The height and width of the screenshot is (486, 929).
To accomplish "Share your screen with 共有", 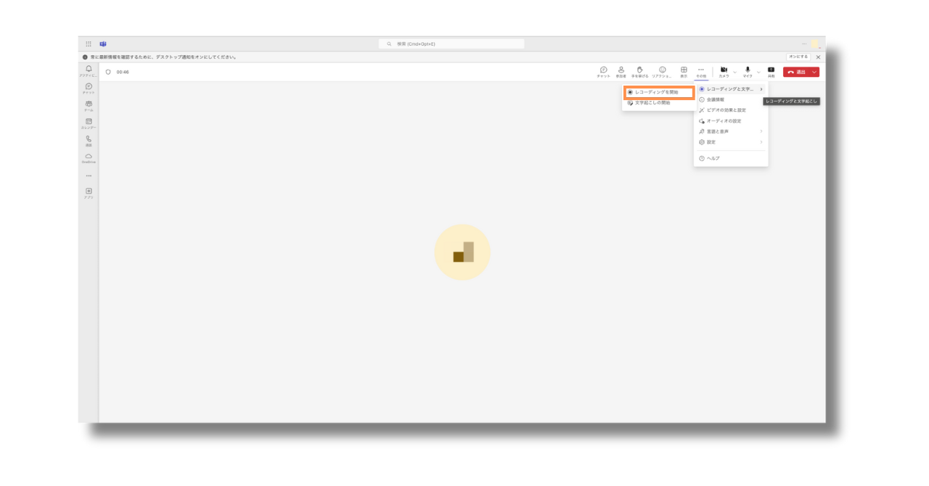I will click(771, 71).
